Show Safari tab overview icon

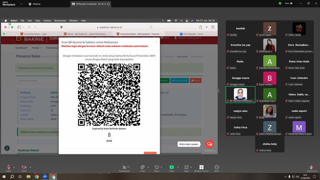[213, 27]
